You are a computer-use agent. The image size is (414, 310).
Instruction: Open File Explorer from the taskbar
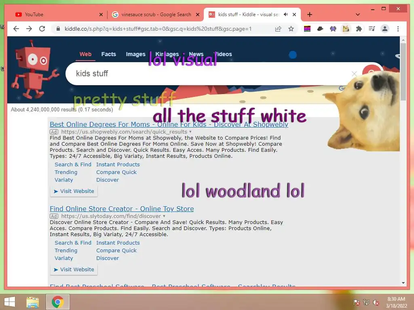[33, 302]
